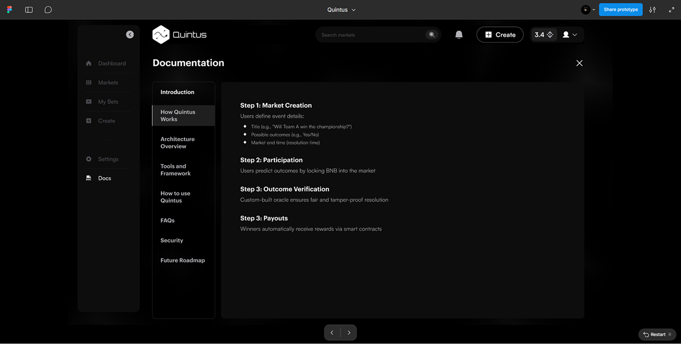681x344 pixels.
Task: Open the Future Roadmap section
Action: [x=183, y=260]
